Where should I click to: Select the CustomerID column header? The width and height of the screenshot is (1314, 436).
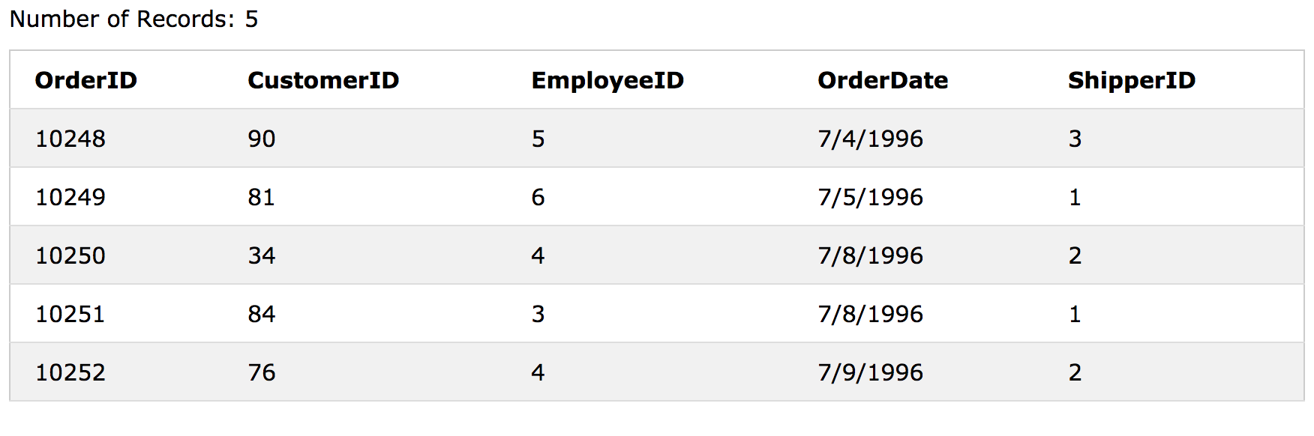click(323, 80)
